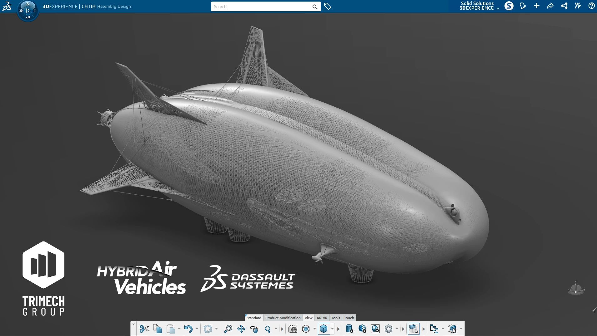Switch to the Product Modification tab
597x336 pixels.
(283, 318)
